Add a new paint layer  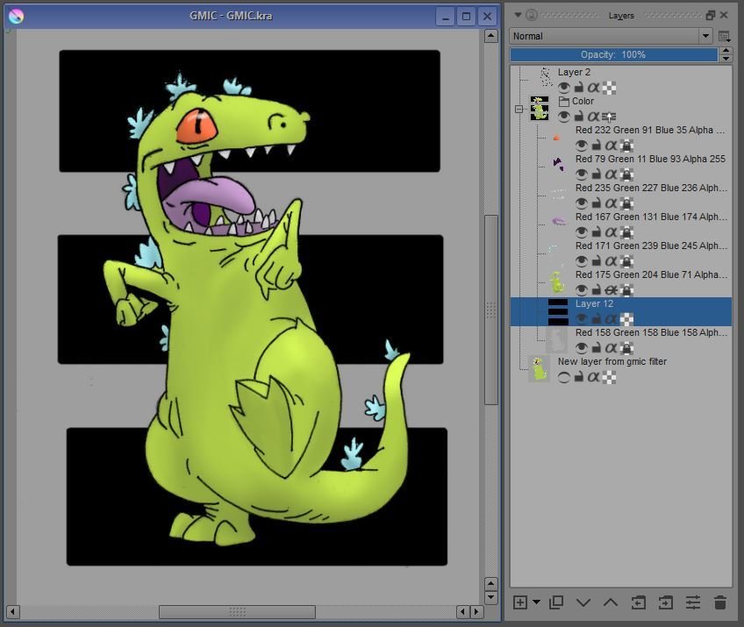click(x=520, y=602)
